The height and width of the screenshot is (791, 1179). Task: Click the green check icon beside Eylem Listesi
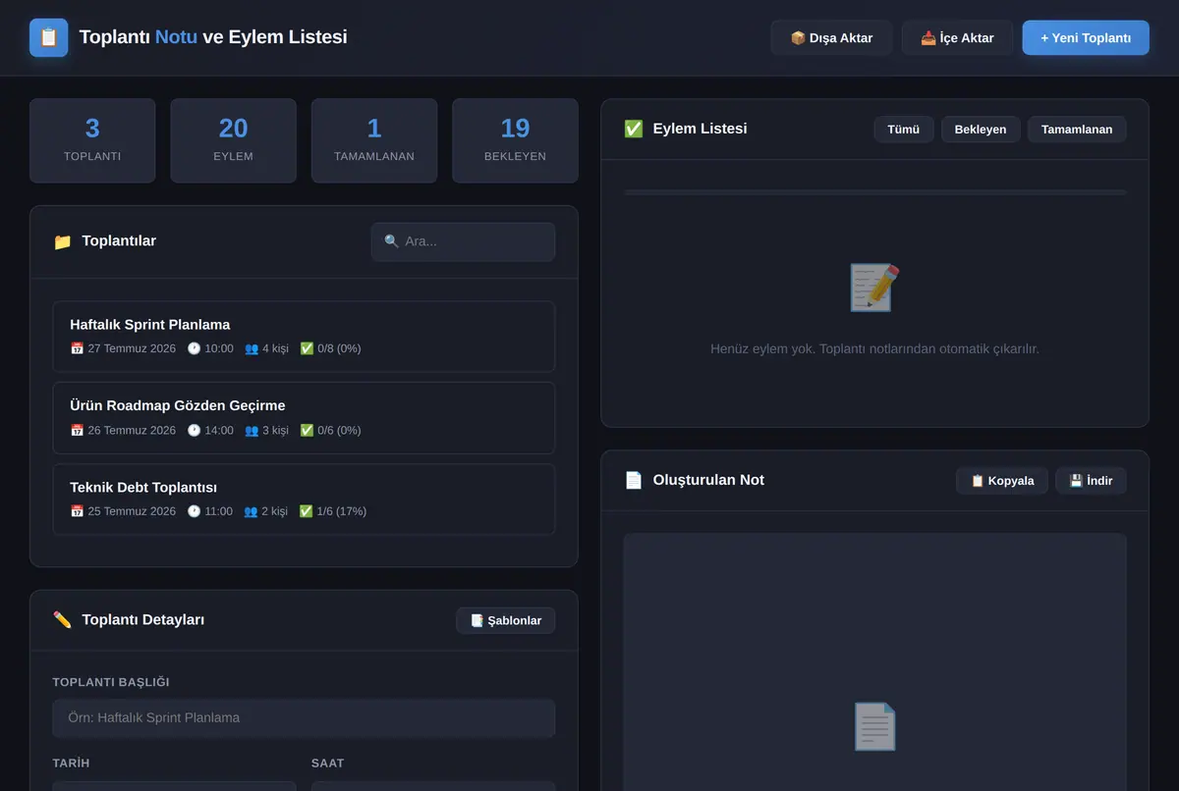tap(634, 129)
